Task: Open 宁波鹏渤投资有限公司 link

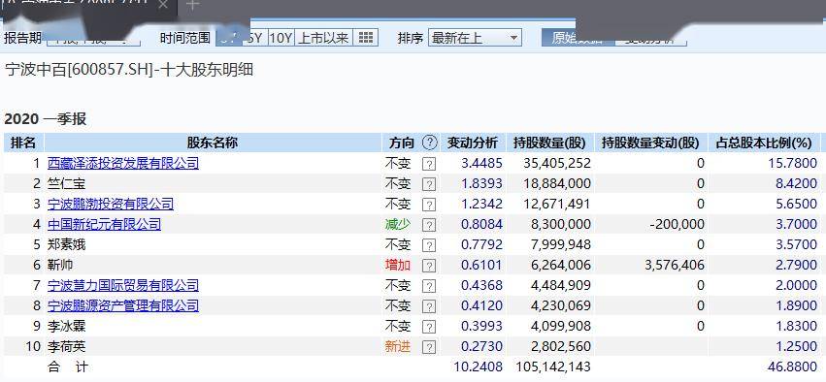Action: coord(111,204)
